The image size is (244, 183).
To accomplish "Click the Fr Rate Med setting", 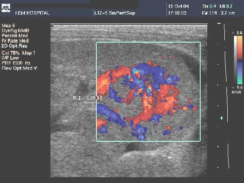I will click(x=15, y=41).
